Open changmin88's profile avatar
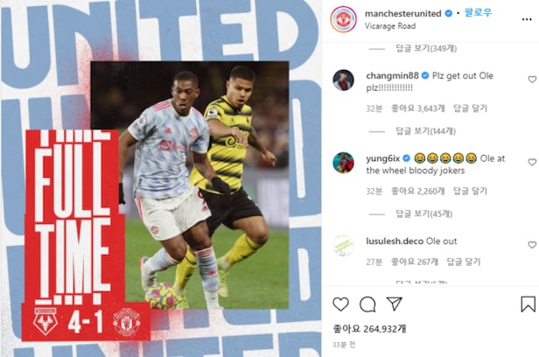The image size is (539, 357). point(343,80)
